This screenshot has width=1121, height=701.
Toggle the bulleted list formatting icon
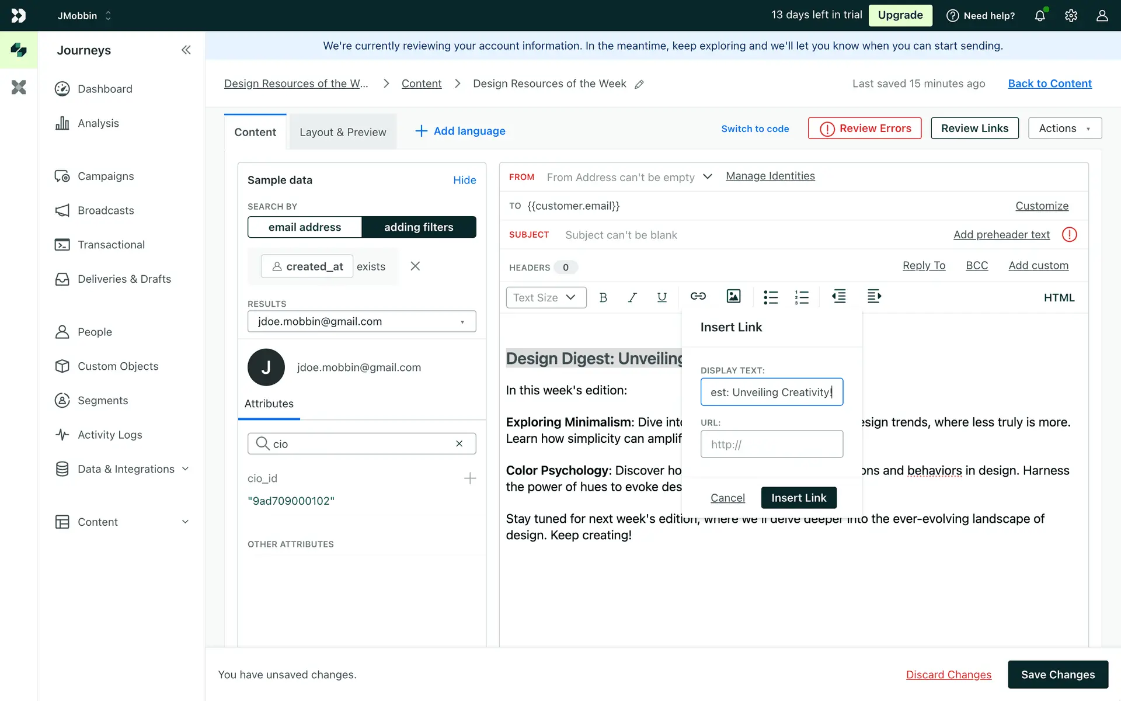(x=770, y=297)
